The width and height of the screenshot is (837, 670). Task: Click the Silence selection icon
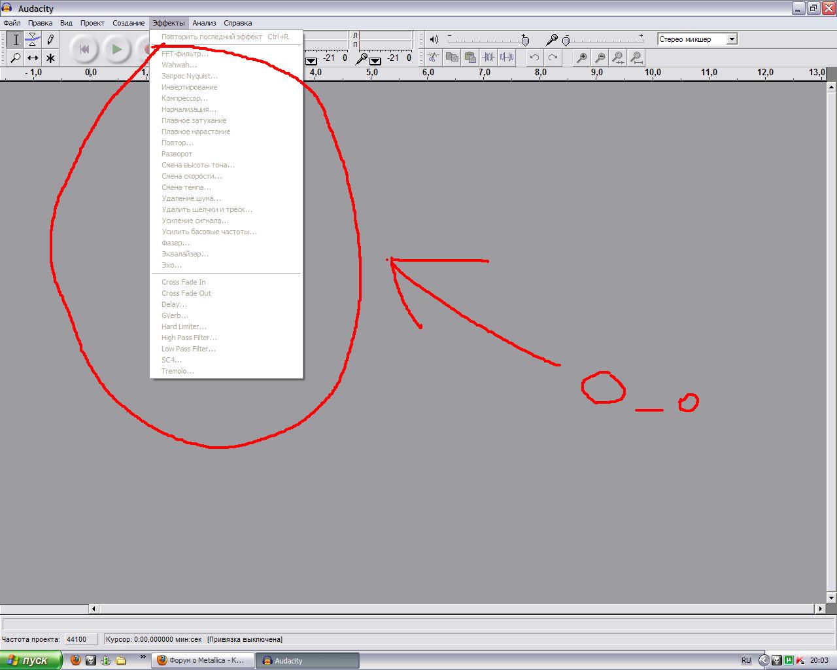pyautogui.click(x=507, y=58)
